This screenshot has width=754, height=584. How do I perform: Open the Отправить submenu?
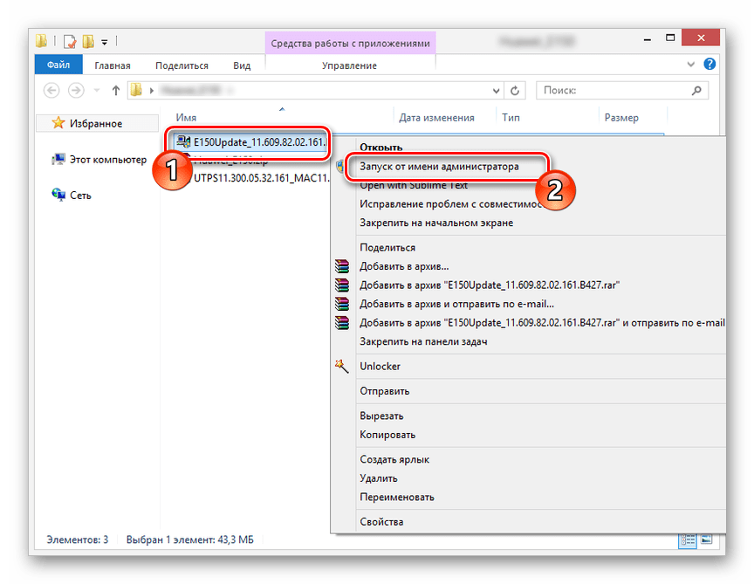(385, 391)
